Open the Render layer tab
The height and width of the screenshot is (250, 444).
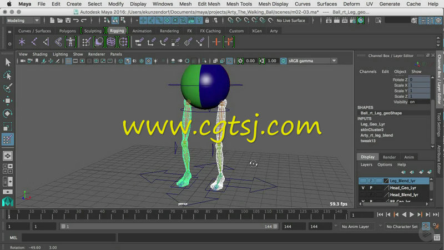tap(389, 157)
